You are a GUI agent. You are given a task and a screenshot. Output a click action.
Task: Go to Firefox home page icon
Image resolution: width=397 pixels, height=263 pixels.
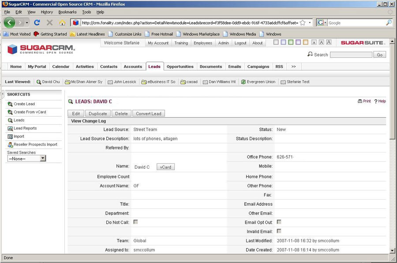click(x=62, y=22)
